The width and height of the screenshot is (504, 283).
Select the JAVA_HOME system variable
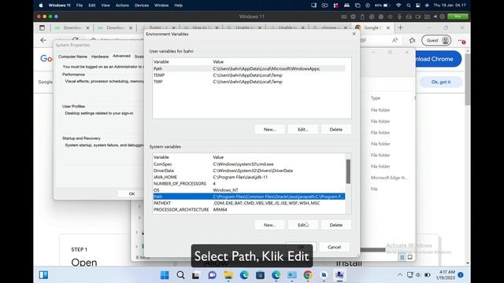click(x=249, y=177)
